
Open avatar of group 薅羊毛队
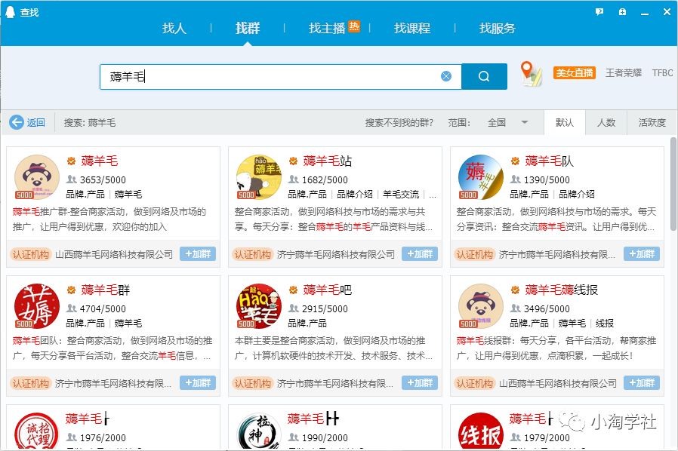(x=480, y=176)
